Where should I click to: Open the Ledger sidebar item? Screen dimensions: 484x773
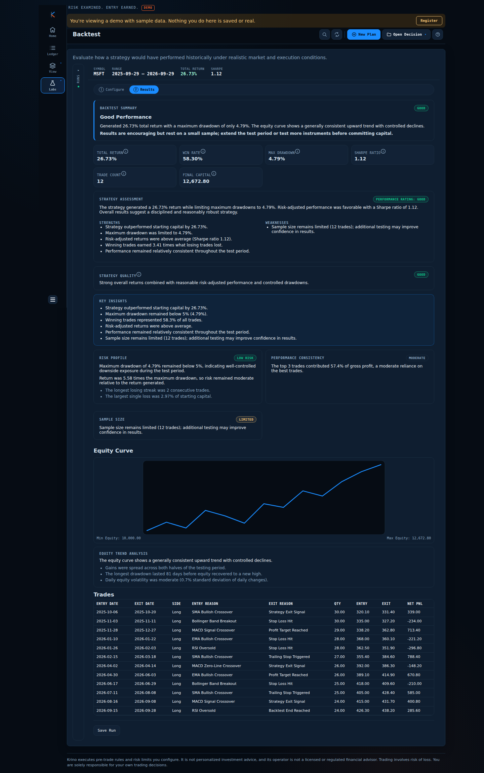52,50
